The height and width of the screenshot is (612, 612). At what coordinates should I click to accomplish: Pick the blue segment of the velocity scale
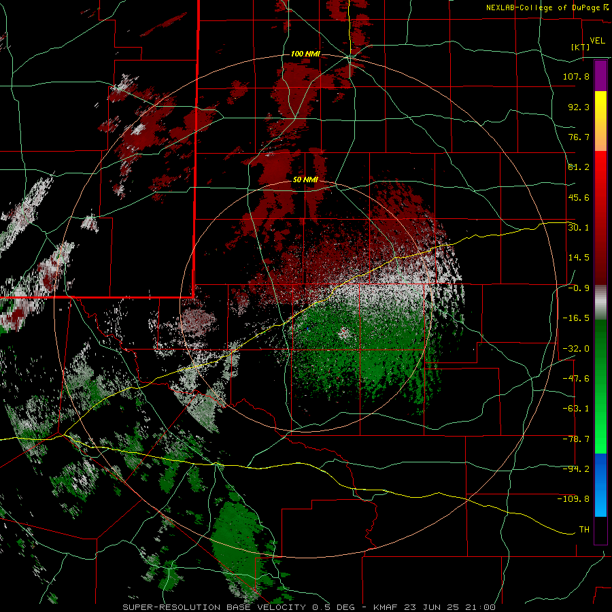(x=600, y=485)
